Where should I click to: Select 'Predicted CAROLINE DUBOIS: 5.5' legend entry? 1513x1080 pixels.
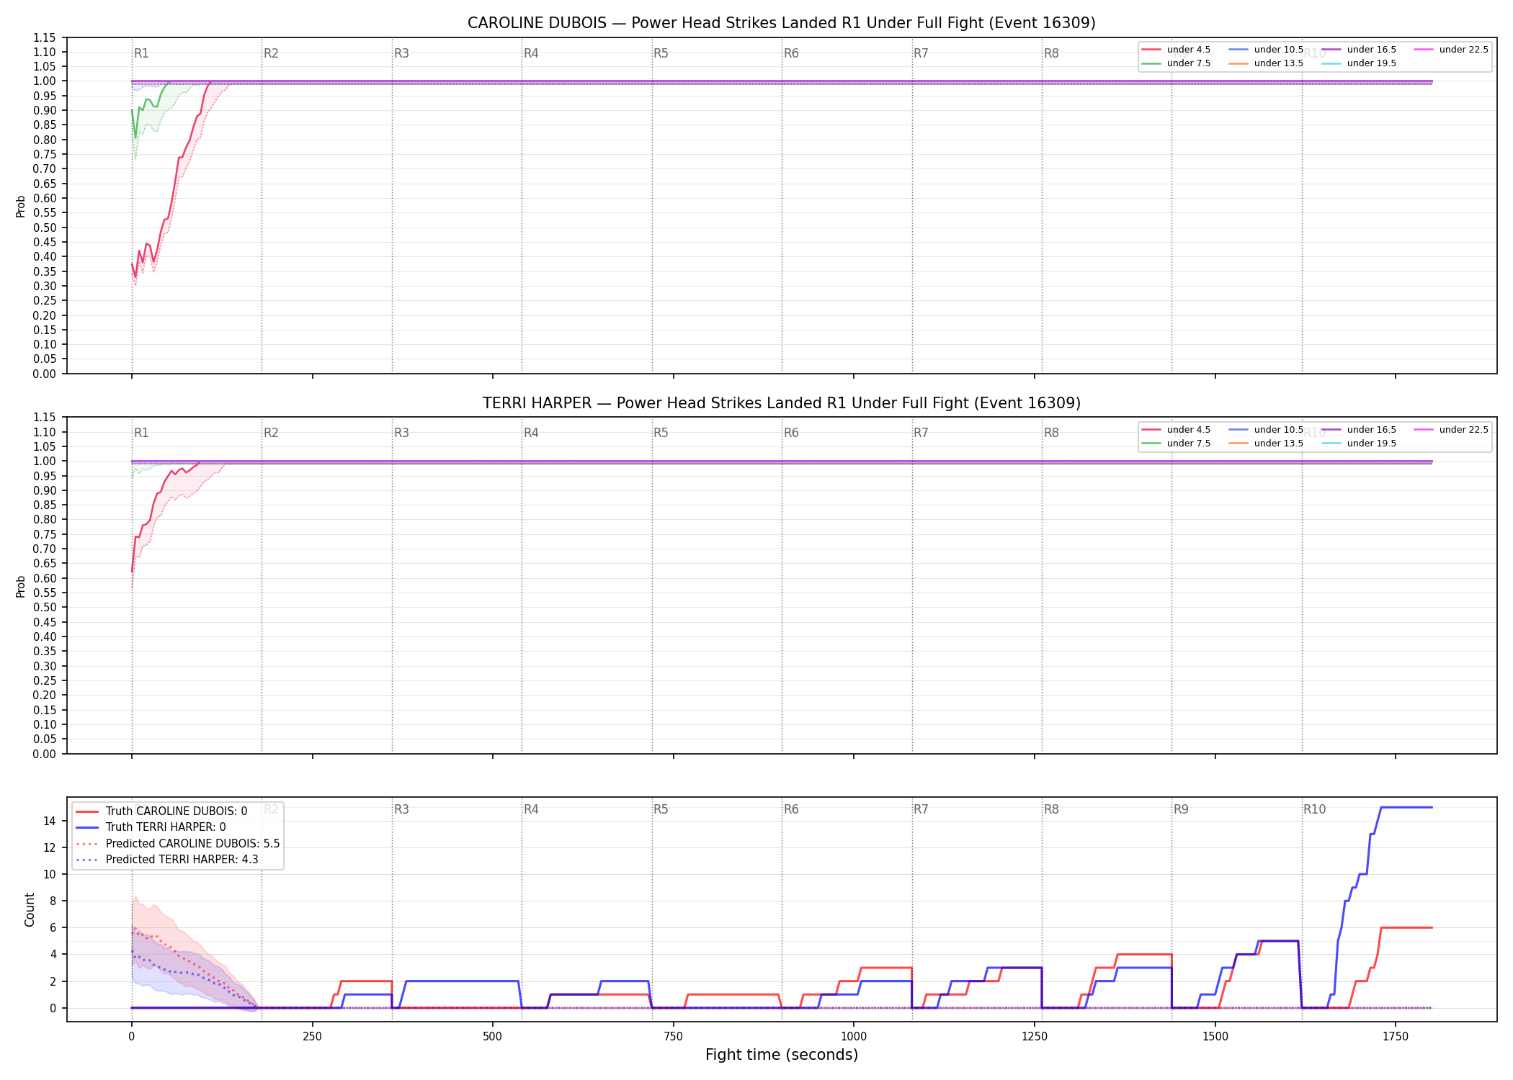tap(177, 844)
